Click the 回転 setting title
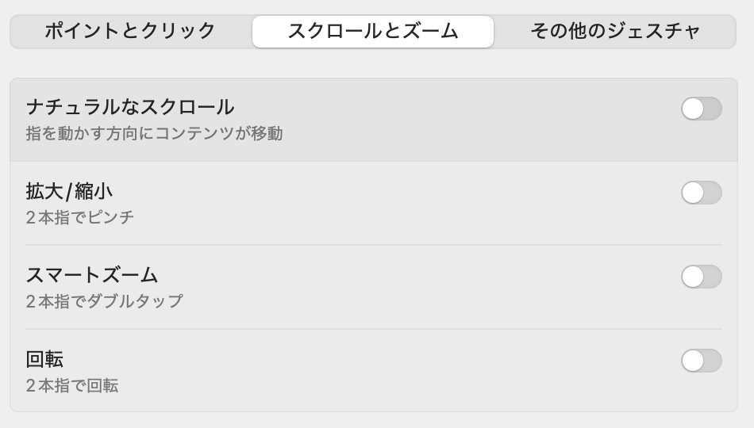This screenshot has width=754, height=428. point(44,359)
